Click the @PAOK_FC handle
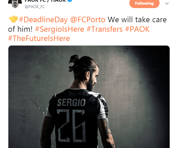This screenshot has width=178, height=148. coord(35,7)
